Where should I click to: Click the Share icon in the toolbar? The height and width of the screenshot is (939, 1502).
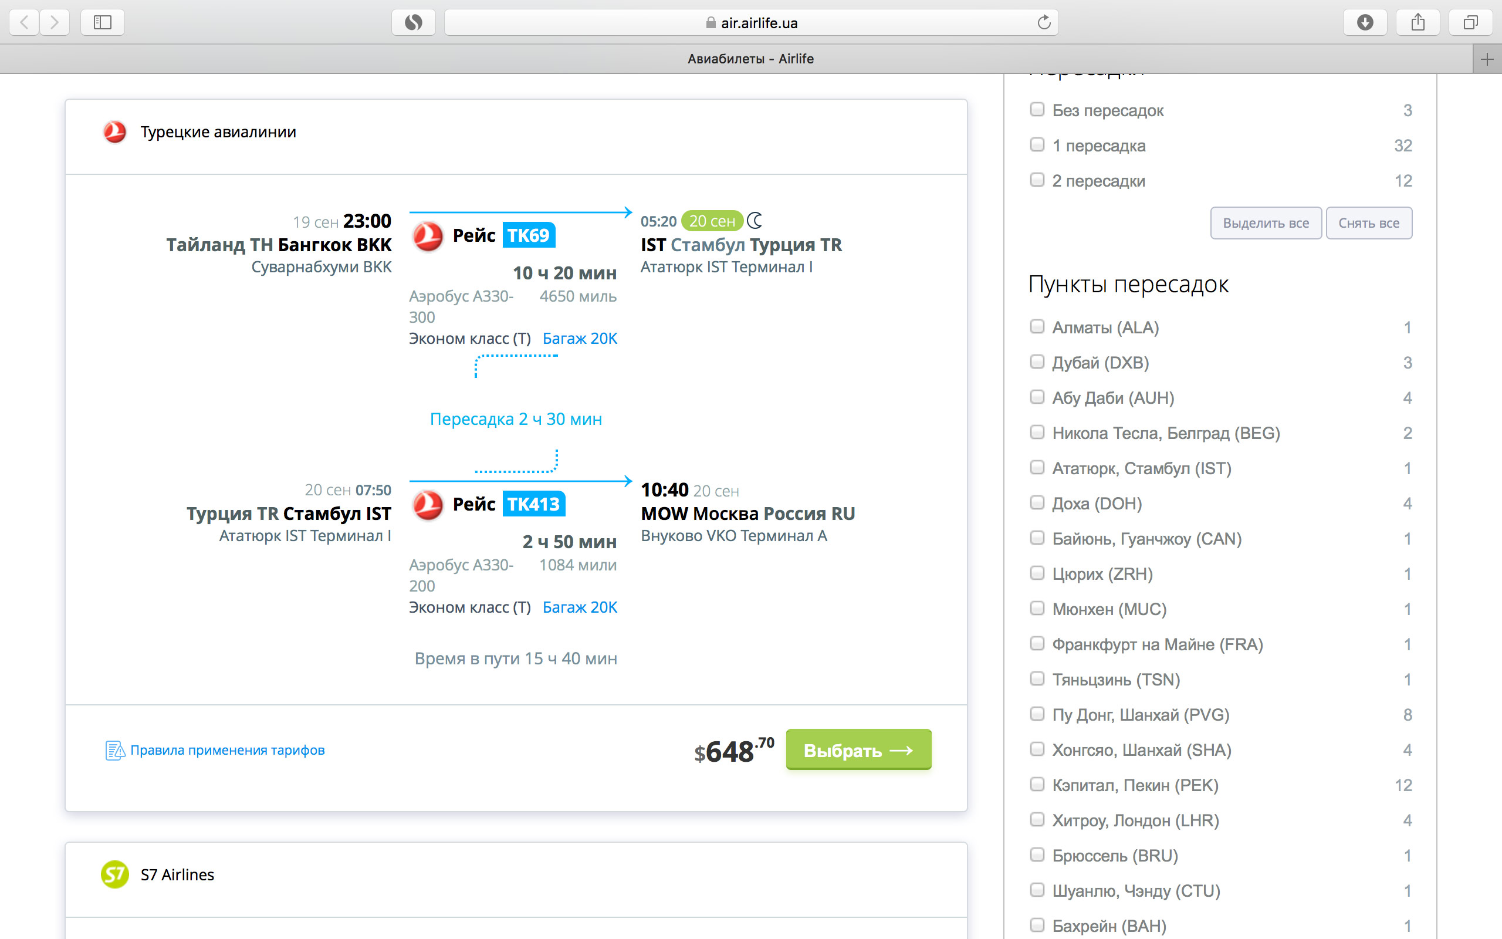tap(1418, 23)
